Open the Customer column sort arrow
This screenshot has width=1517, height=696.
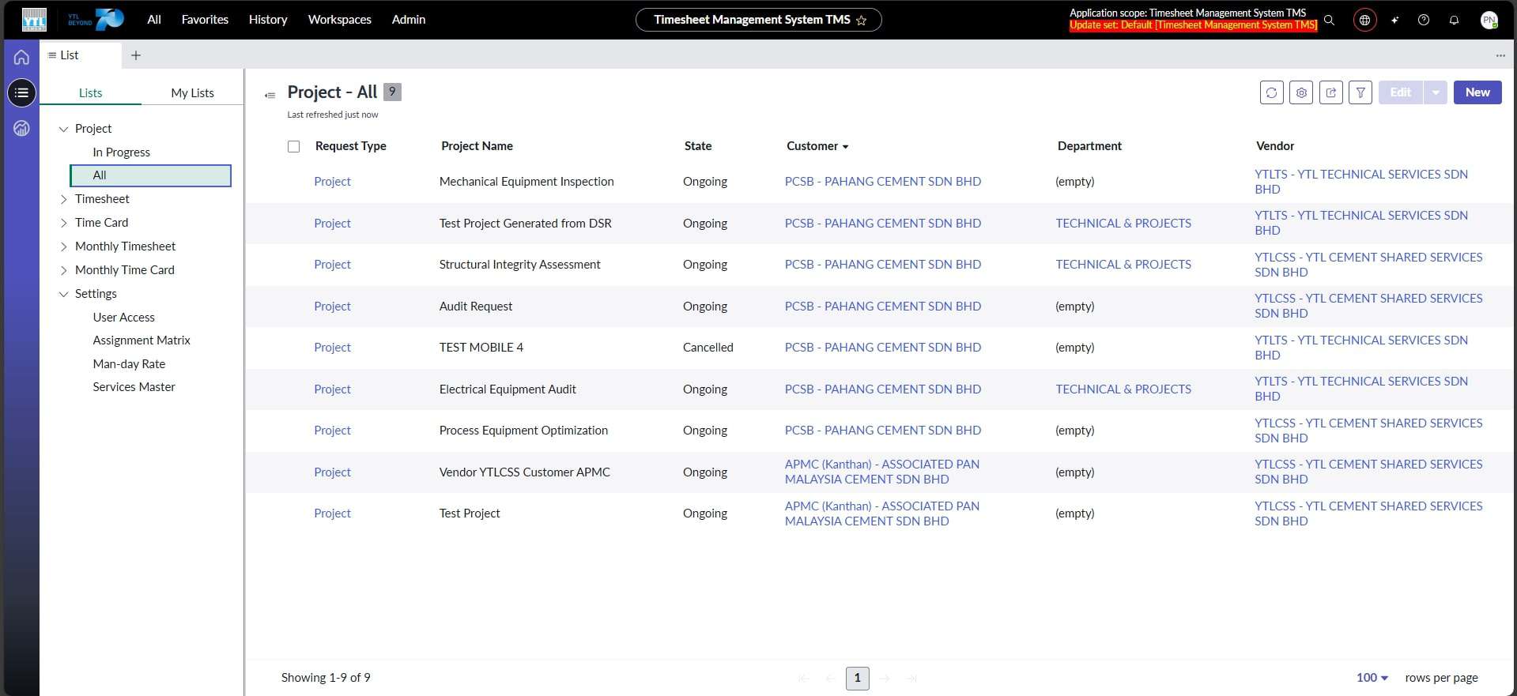(x=846, y=147)
